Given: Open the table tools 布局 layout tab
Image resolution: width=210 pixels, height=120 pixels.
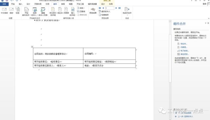Looking at the screenshot, I should [x=111, y=4].
